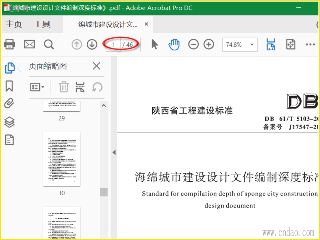The height and width of the screenshot is (240, 320).
Task: Zoom out with the minus button
Action: tap(193, 44)
